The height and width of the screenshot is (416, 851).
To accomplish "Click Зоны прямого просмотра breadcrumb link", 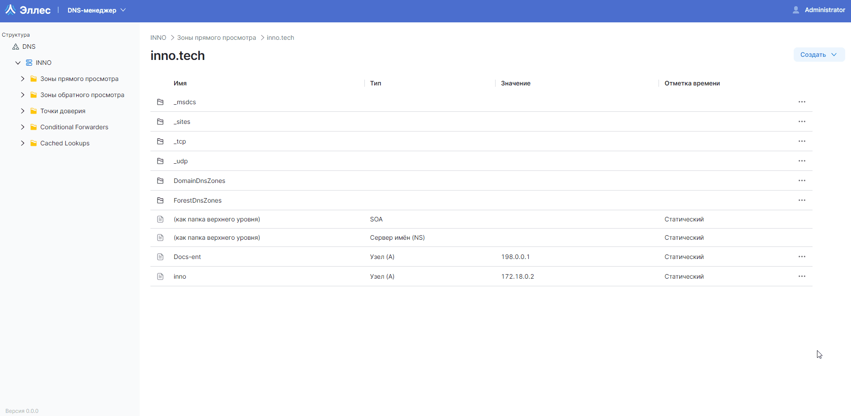I will [216, 38].
